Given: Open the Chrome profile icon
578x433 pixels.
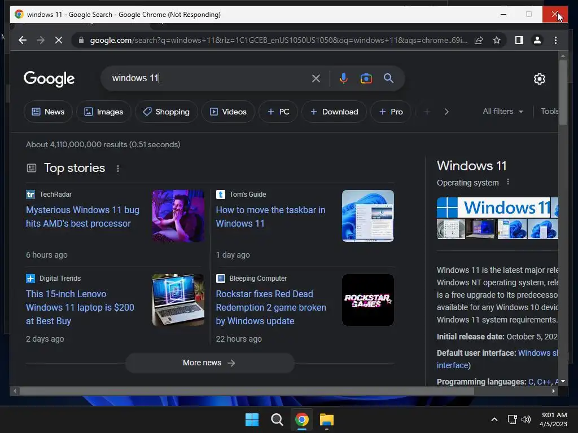Looking at the screenshot, I should (537, 40).
